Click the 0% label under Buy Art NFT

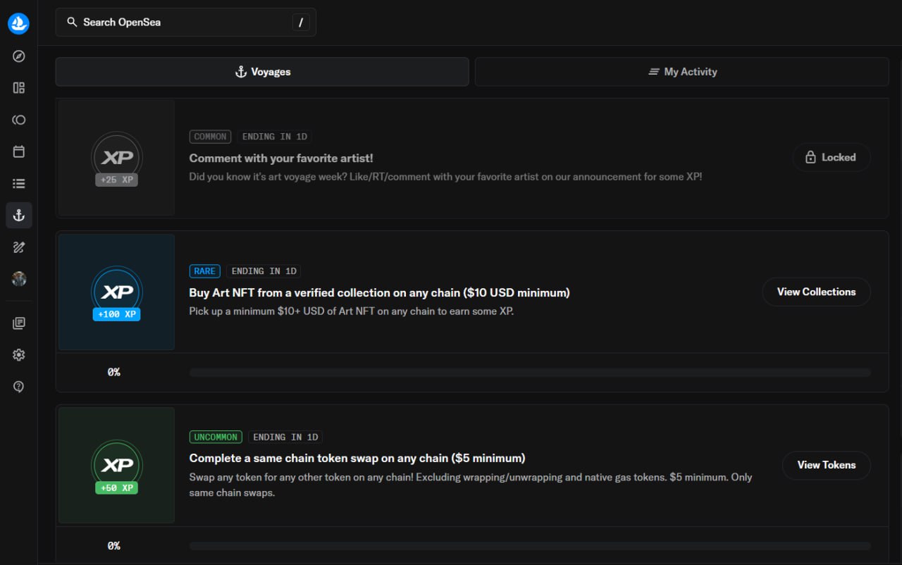coord(114,372)
